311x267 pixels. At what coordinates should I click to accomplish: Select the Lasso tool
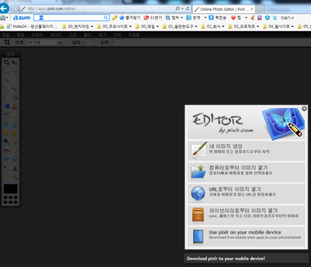click(x=15, y=71)
